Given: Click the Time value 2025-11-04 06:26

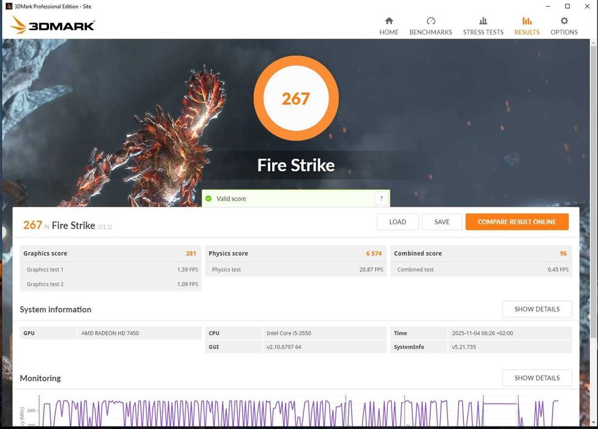Looking at the screenshot, I should (x=482, y=333).
